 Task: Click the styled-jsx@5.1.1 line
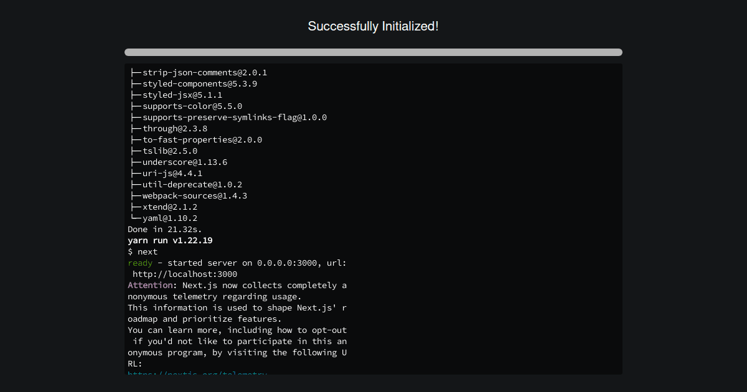(176, 95)
